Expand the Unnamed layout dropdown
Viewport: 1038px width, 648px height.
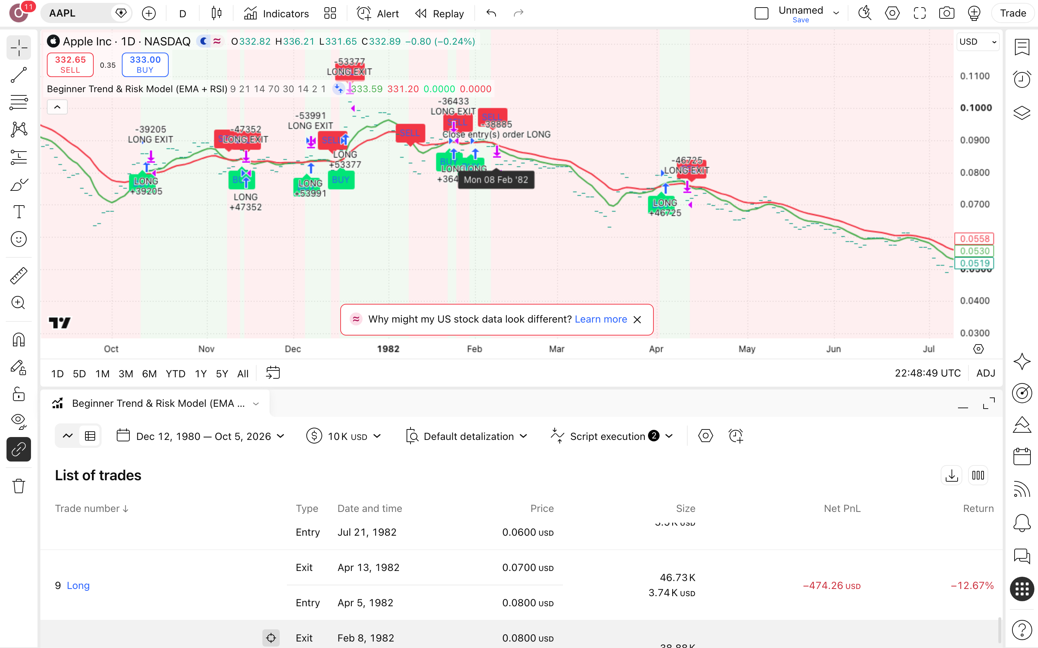pyautogui.click(x=836, y=13)
